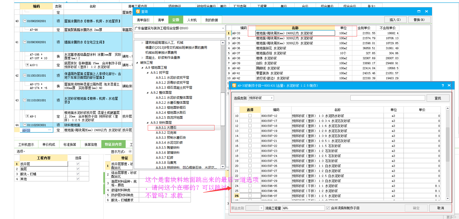Tick the checkbox for row 8001597-17
Viewport: 459px width, 219px height.
click(250, 121)
